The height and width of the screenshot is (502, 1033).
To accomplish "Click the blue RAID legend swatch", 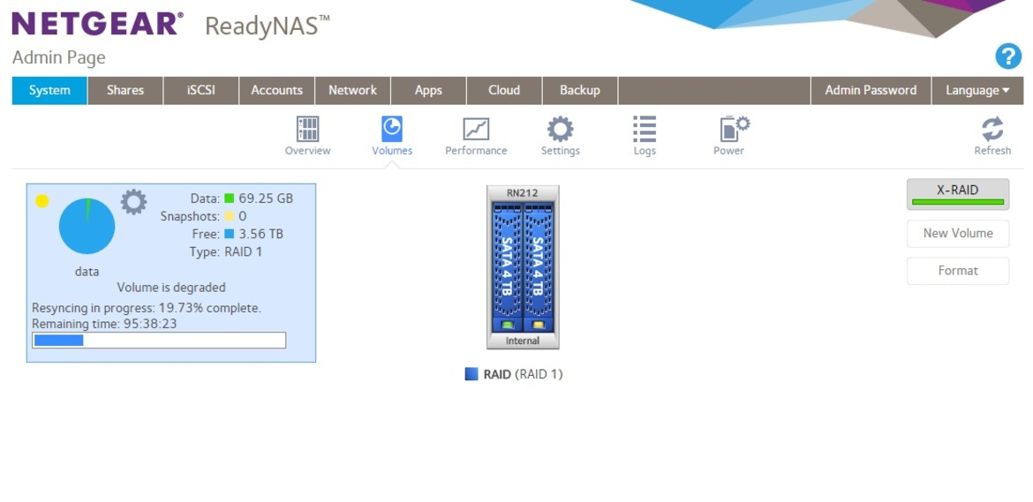I will pyautogui.click(x=471, y=374).
